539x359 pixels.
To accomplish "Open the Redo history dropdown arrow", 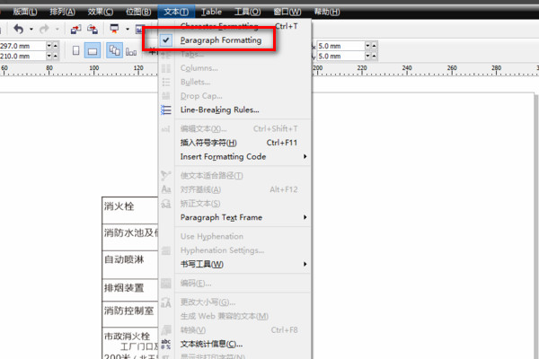I will [x=57, y=30].
